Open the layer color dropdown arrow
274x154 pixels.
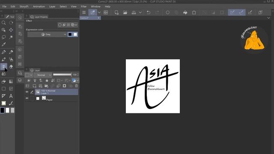(77, 80)
